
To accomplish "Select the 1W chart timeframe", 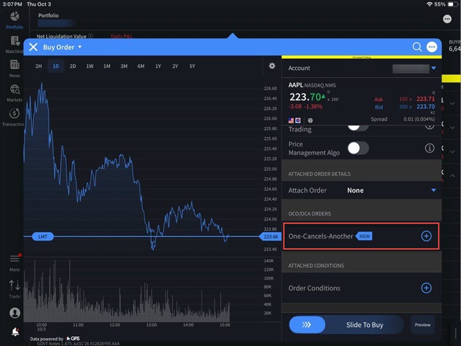I will (x=90, y=66).
